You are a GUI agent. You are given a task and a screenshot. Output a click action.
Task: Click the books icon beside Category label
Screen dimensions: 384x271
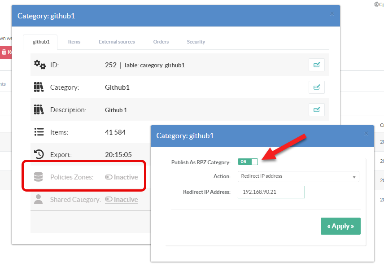click(x=39, y=87)
